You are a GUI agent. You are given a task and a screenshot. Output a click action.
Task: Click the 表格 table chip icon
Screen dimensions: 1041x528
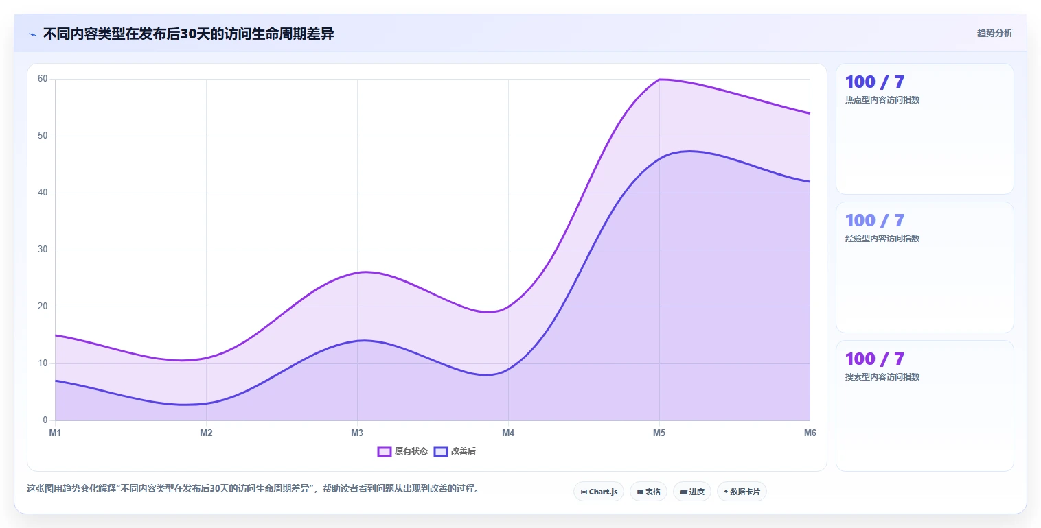(x=640, y=492)
